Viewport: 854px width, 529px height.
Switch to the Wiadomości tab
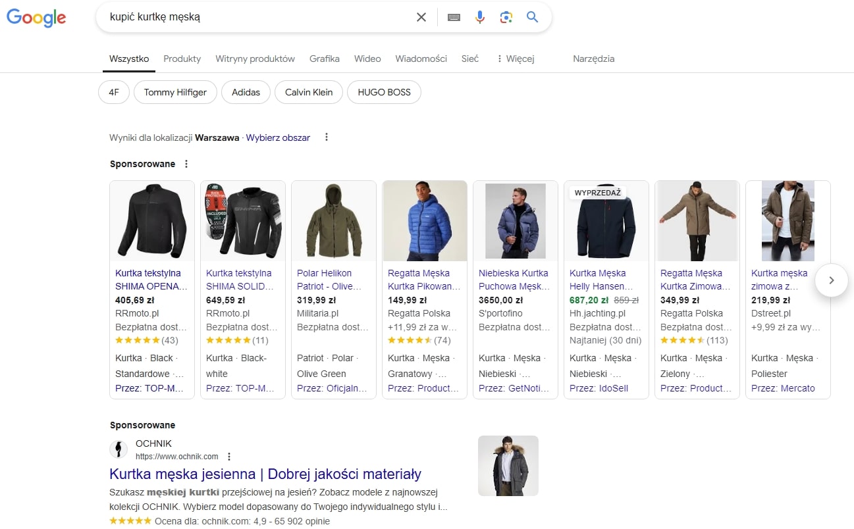point(421,59)
